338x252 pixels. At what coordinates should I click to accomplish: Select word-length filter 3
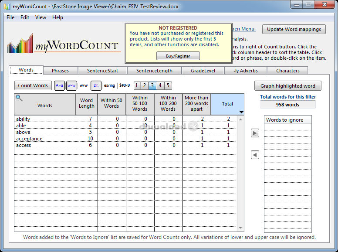152,85
